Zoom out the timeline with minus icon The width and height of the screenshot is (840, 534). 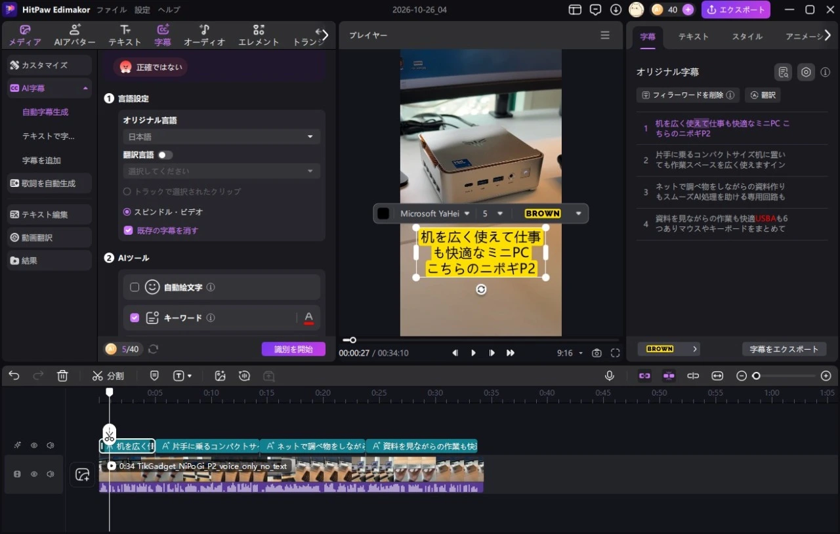point(742,376)
